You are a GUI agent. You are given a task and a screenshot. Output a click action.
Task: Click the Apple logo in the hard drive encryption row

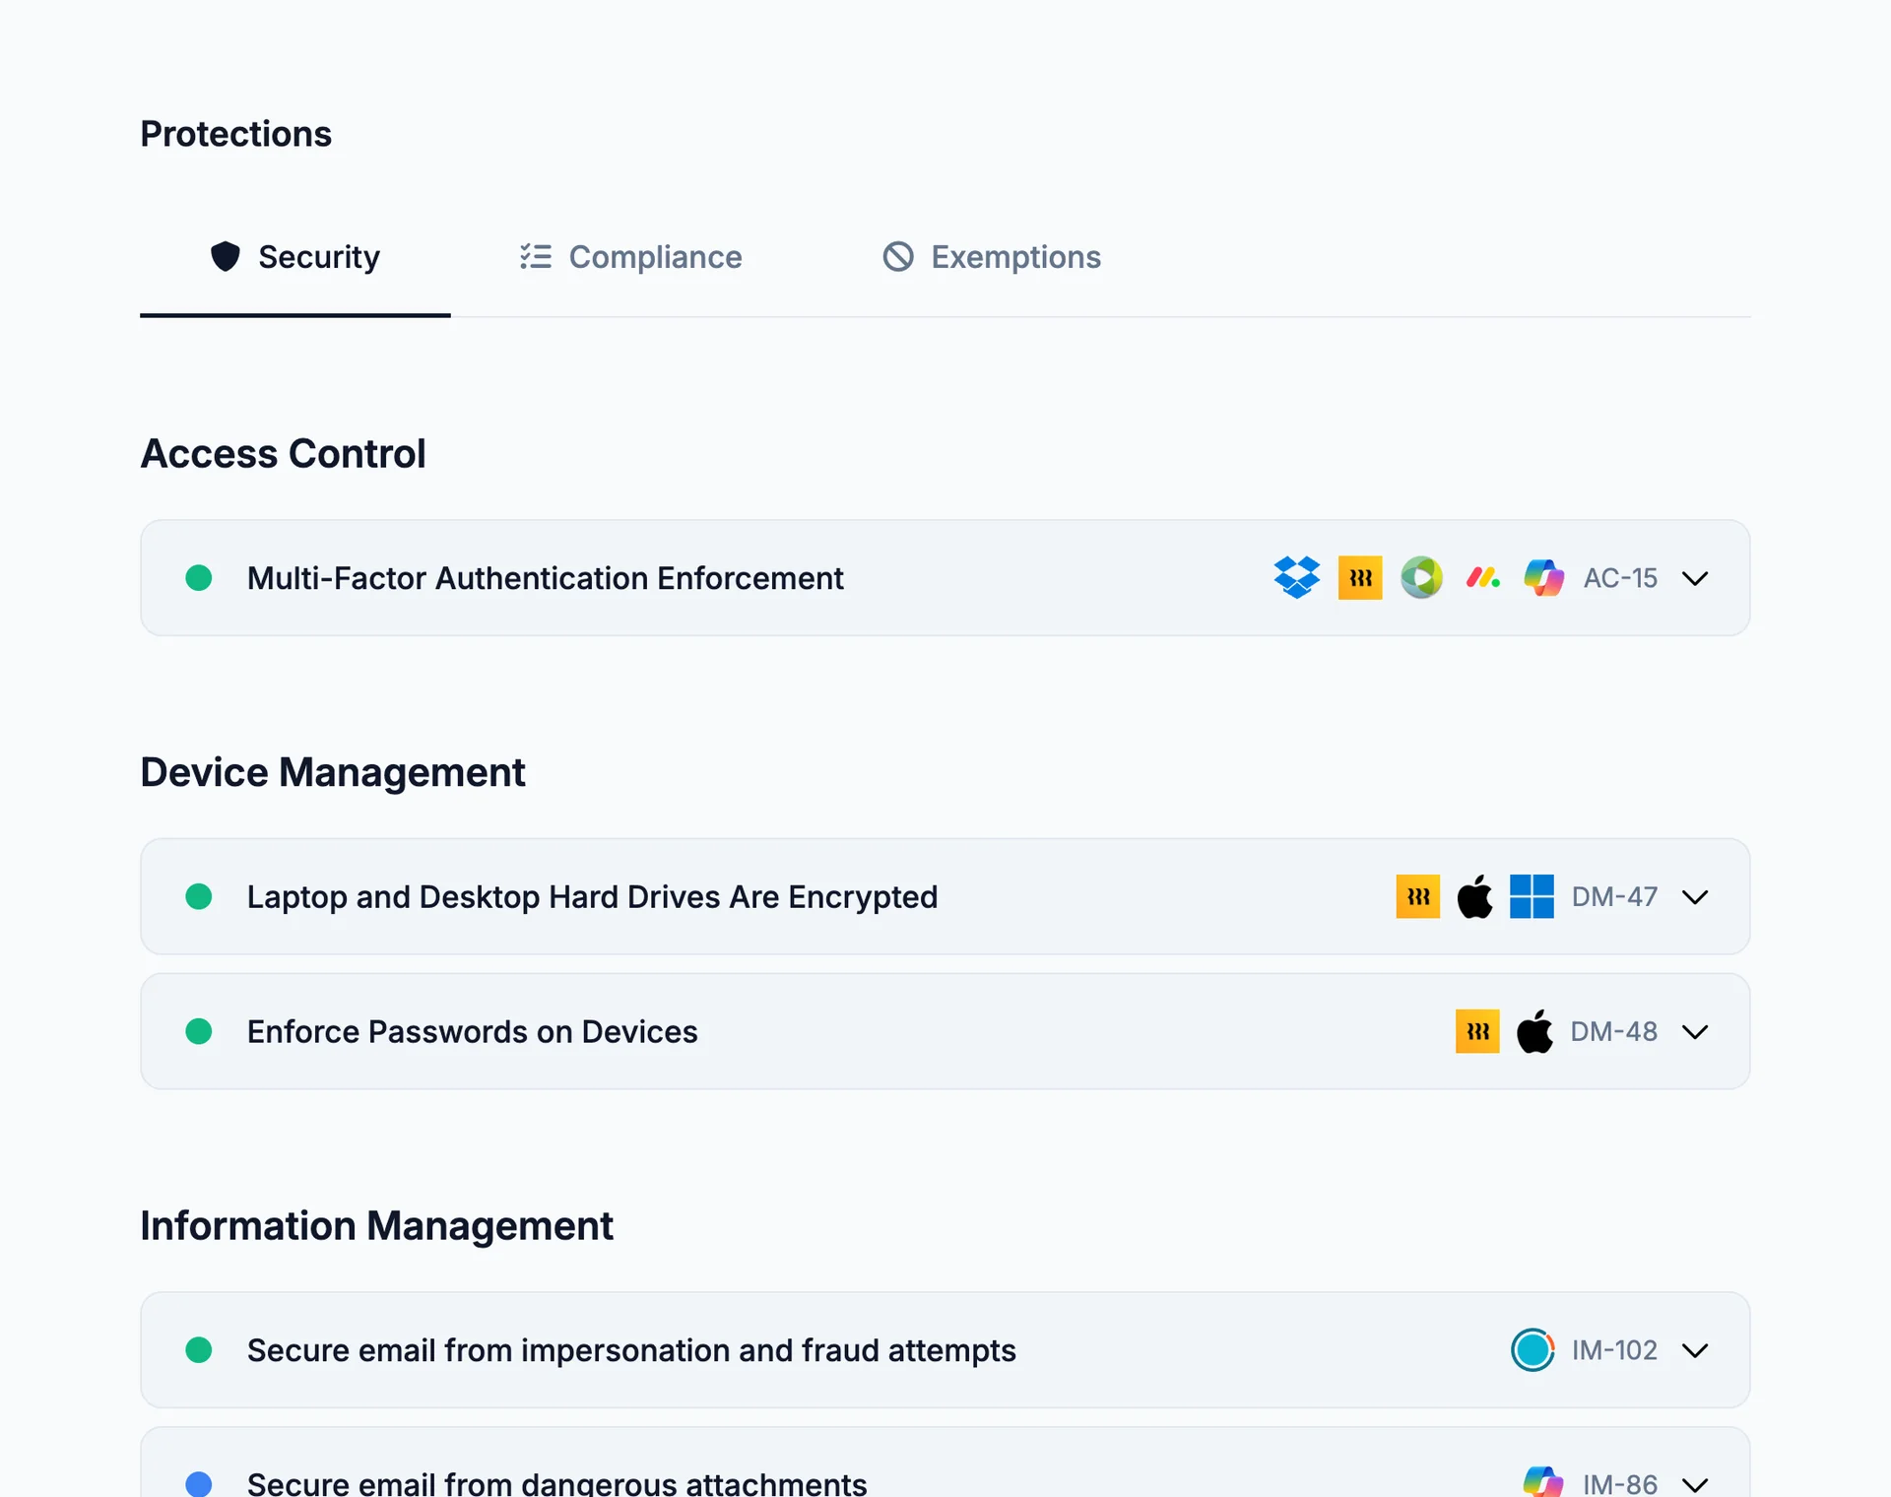1474,896
